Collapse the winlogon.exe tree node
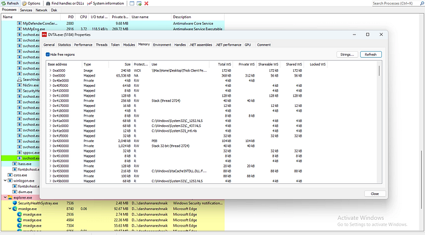Screen dimensions: 425x235 pyautogui.click(x=5, y=180)
